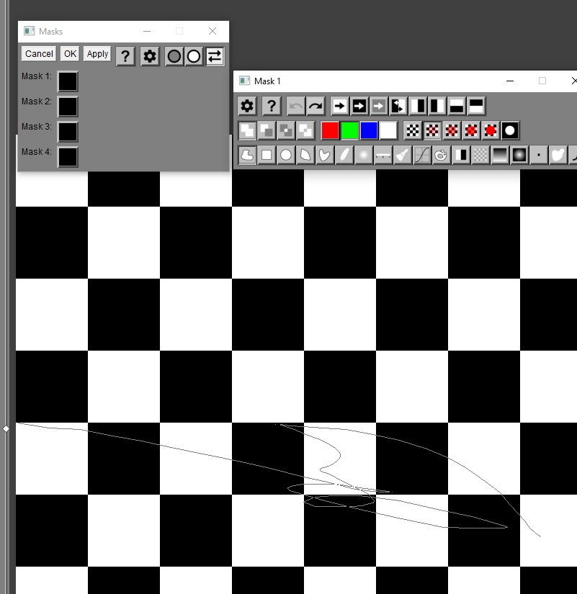Viewport: 577px width, 594px height.
Task: Click Apply in the Masks dialog
Action: [97, 54]
